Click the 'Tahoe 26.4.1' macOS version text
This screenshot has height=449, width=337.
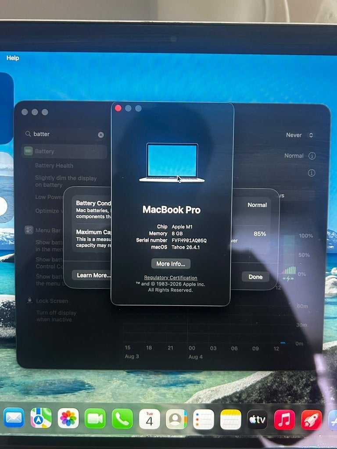(x=186, y=247)
